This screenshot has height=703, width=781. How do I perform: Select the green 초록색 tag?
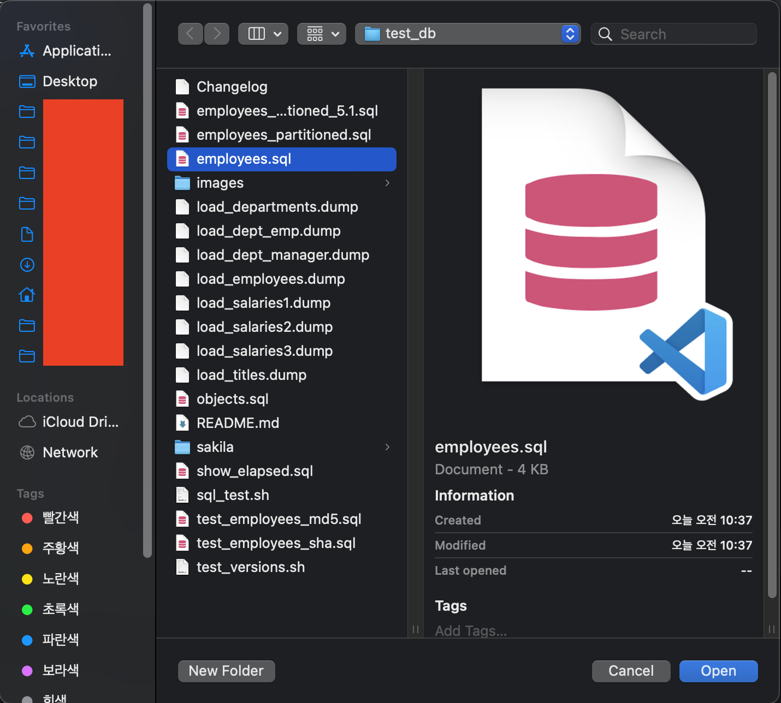click(50, 610)
